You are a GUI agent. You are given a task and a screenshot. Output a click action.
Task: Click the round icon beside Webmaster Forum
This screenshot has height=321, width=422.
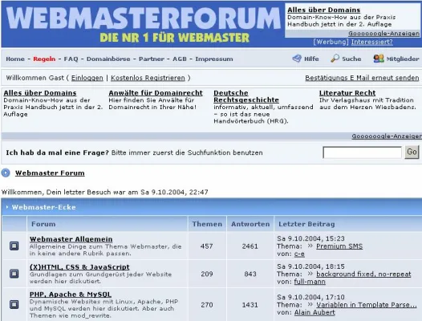tap(6, 173)
